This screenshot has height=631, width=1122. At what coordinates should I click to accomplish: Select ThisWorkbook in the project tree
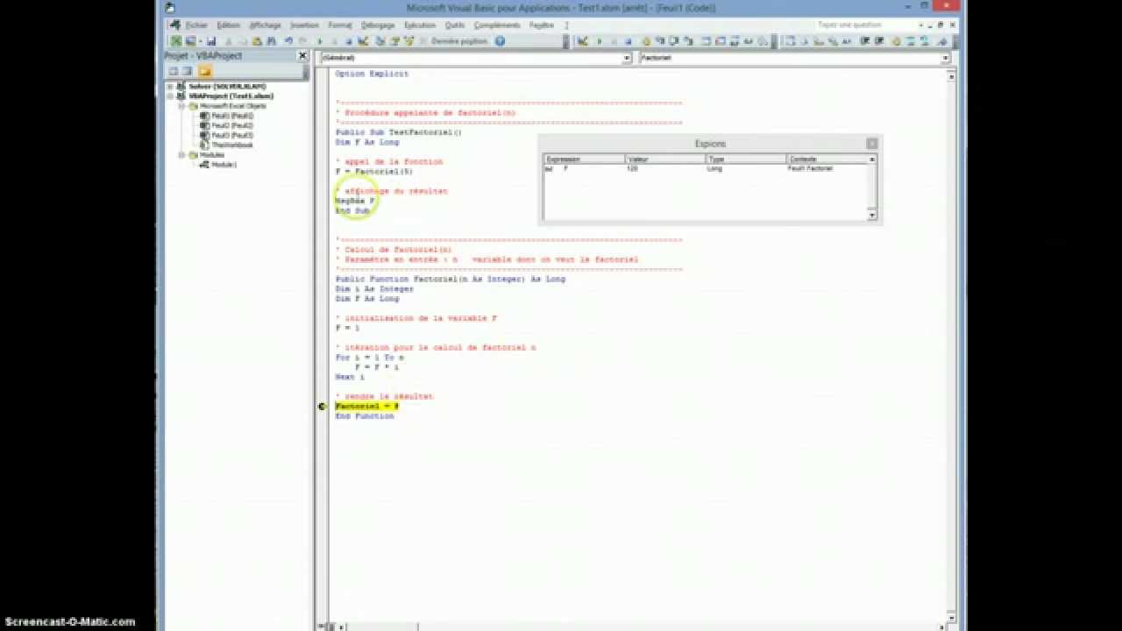click(231, 145)
